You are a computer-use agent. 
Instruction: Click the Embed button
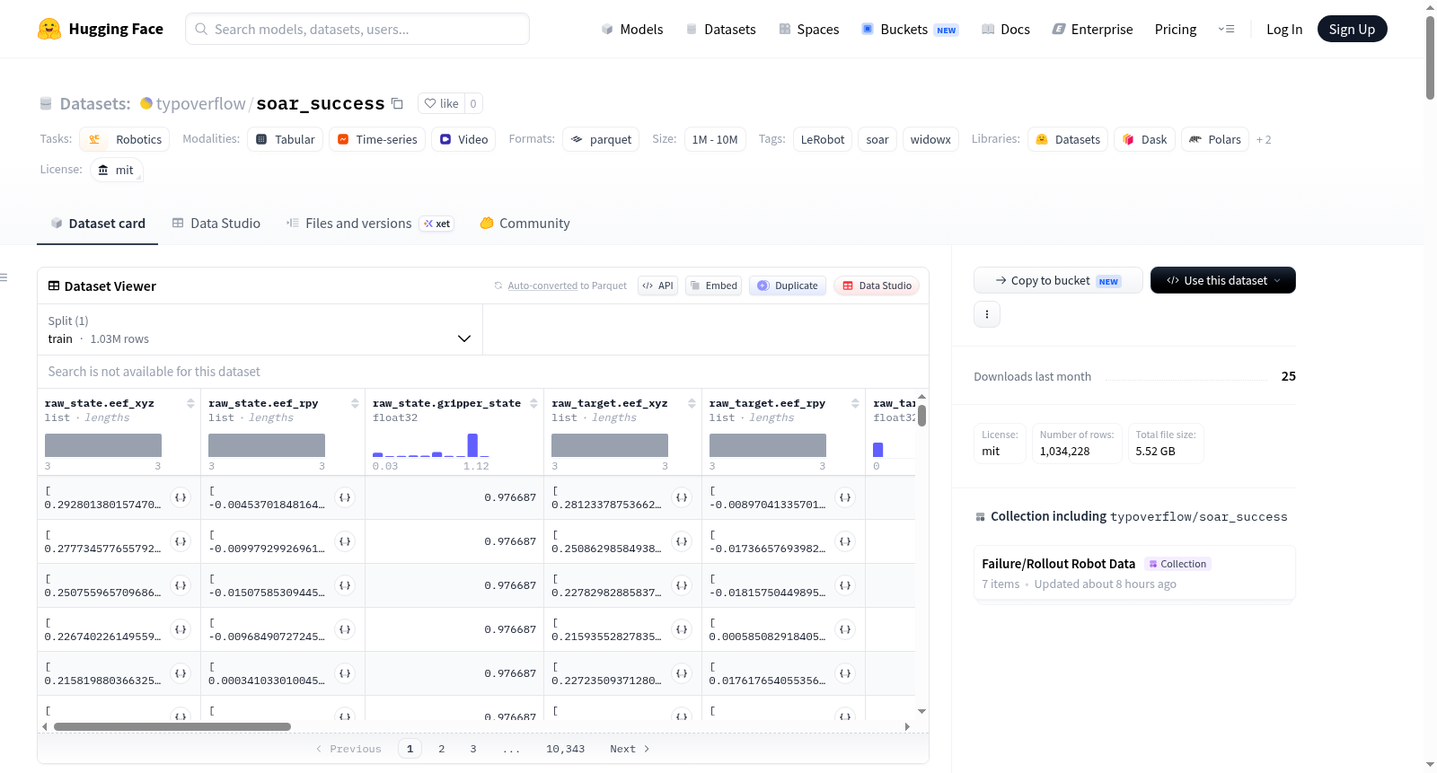coord(713,285)
